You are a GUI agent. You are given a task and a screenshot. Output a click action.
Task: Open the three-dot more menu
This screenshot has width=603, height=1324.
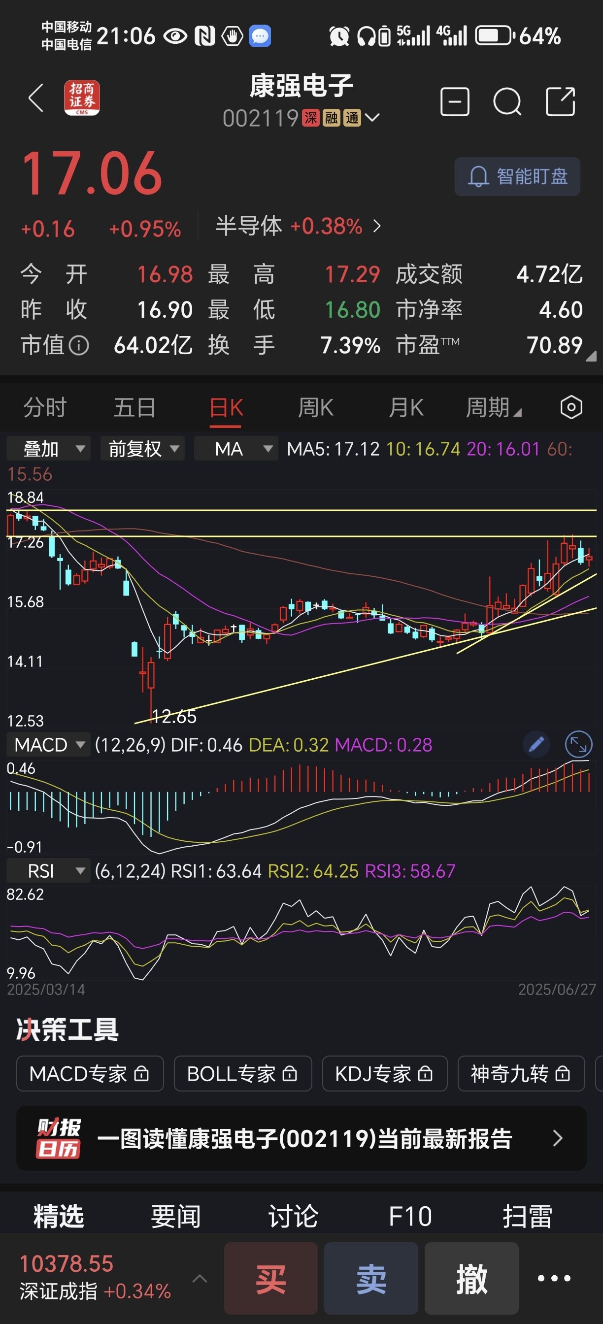554,1278
